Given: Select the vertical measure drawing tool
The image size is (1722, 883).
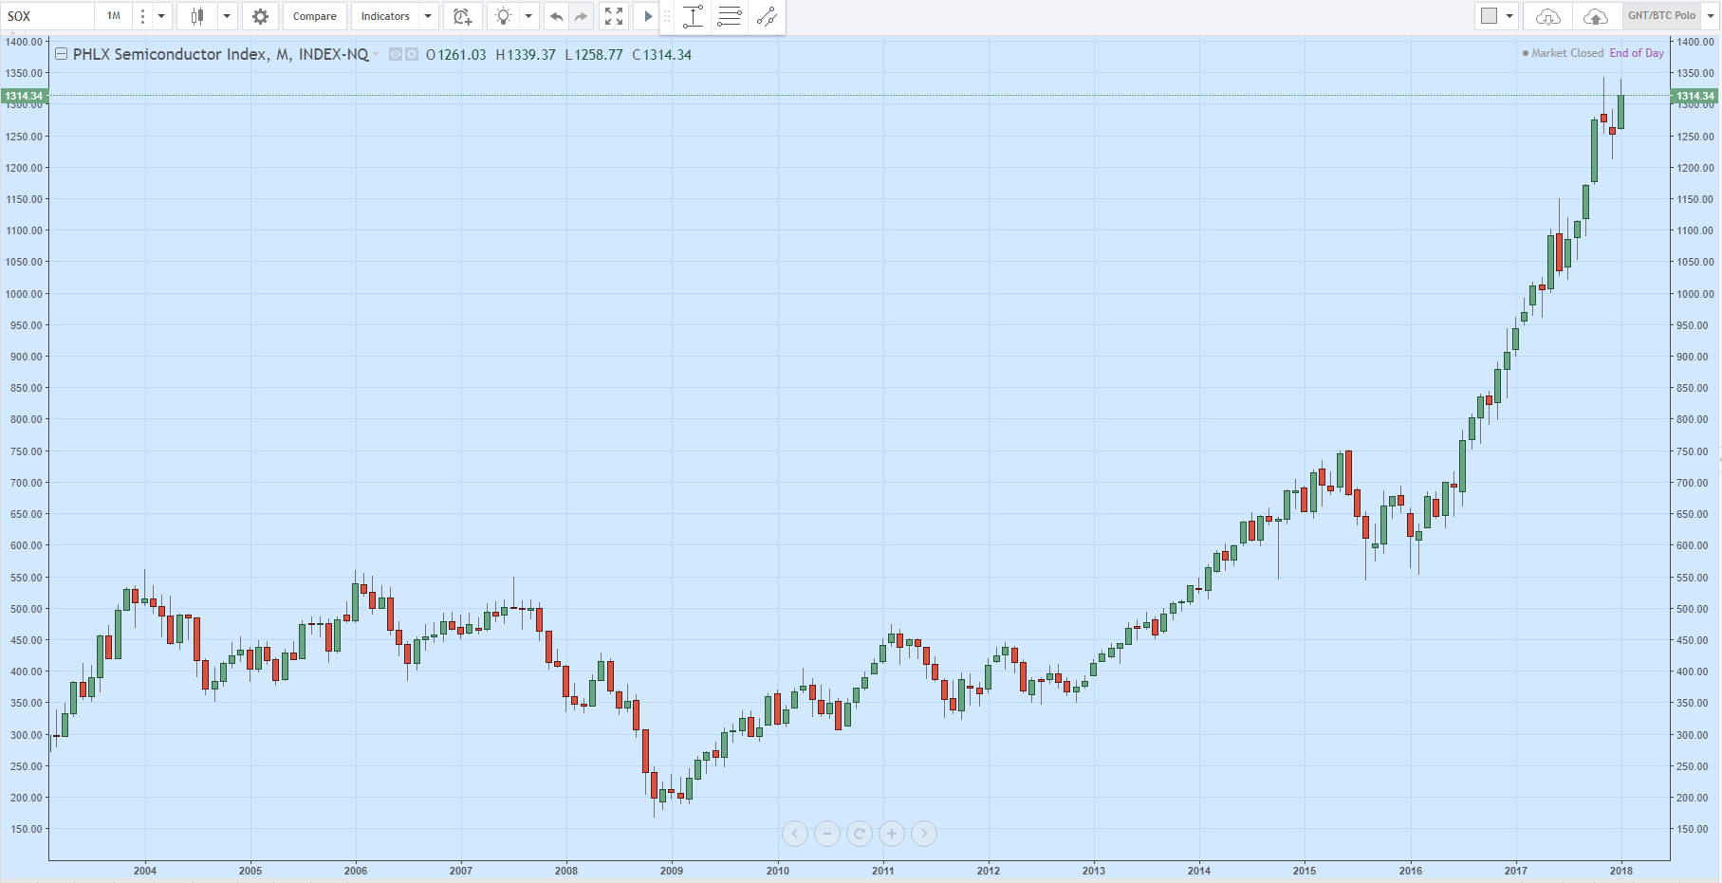Looking at the screenshot, I should tap(694, 16).
